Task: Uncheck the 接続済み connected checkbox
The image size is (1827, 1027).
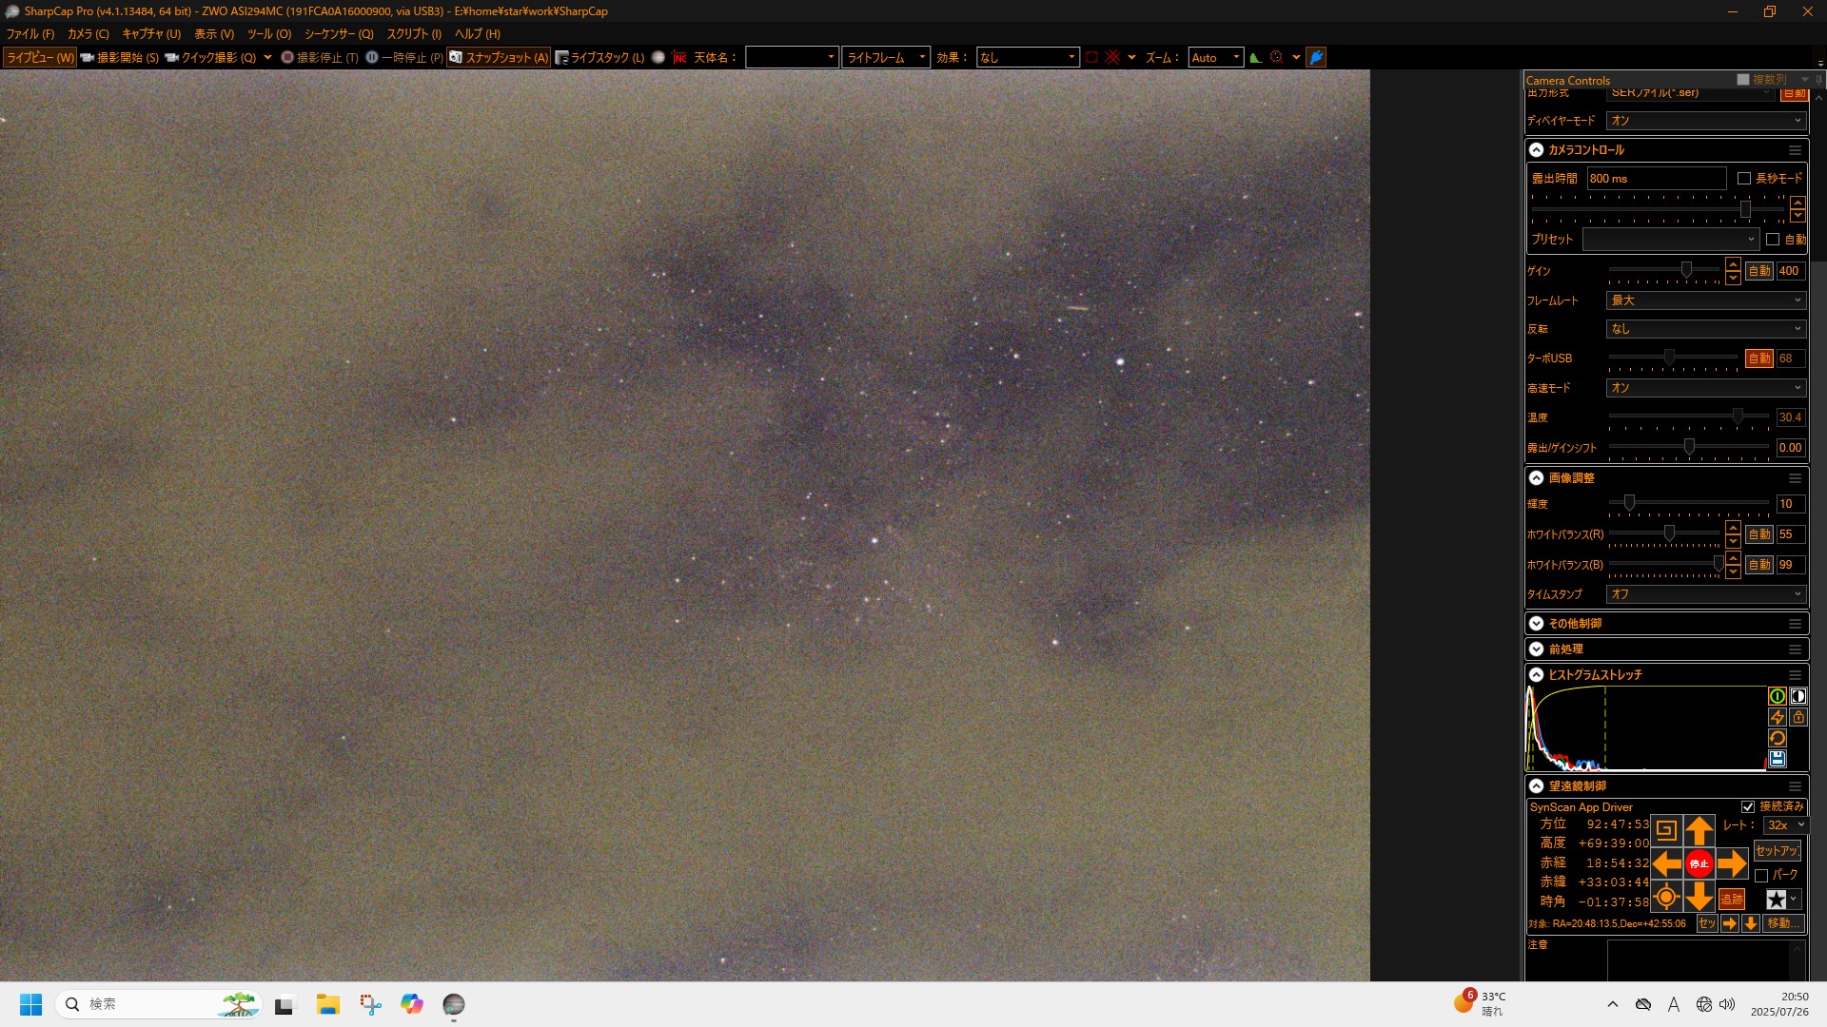Action: click(x=1748, y=807)
